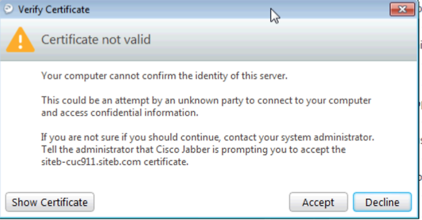Screen dimensions: 422x220
Task: Click the 'Cisco Jabber is prompting' line
Action: (193, 150)
